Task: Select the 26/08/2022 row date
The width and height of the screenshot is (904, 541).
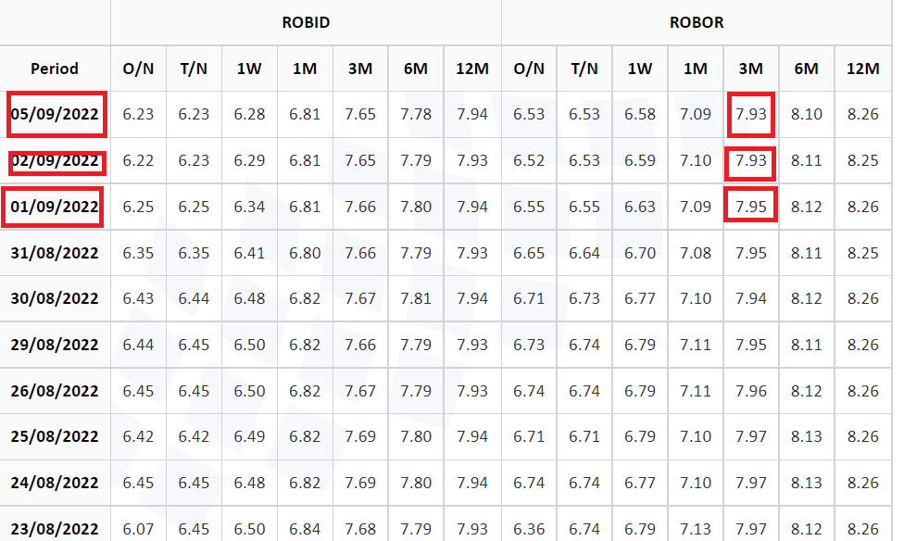Action: coord(55,391)
